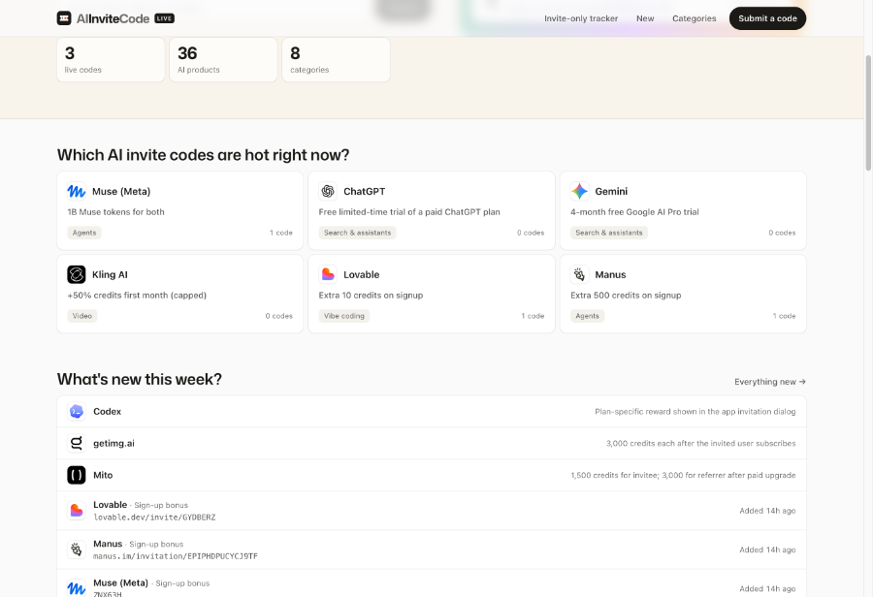The image size is (873, 597).
Task: Open the ChatGPT card title
Action: [x=364, y=191]
